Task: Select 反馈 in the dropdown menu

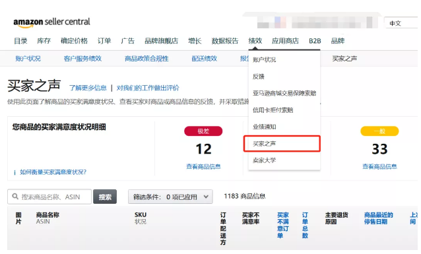Action: coord(284,77)
